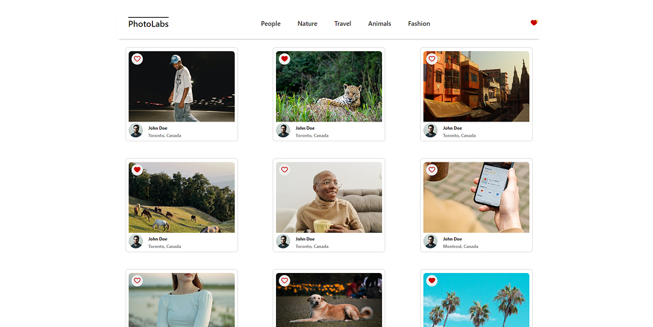Click Toronto, Canada under the night photo
This screenshot has width=653, height=327.
point(165,136)
